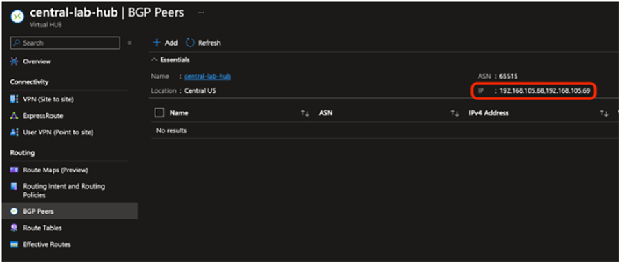The width and height of the screenshot is (619, 262).
Task: Click the Route Maps (Preview) icon
Action: coord(15,170)
